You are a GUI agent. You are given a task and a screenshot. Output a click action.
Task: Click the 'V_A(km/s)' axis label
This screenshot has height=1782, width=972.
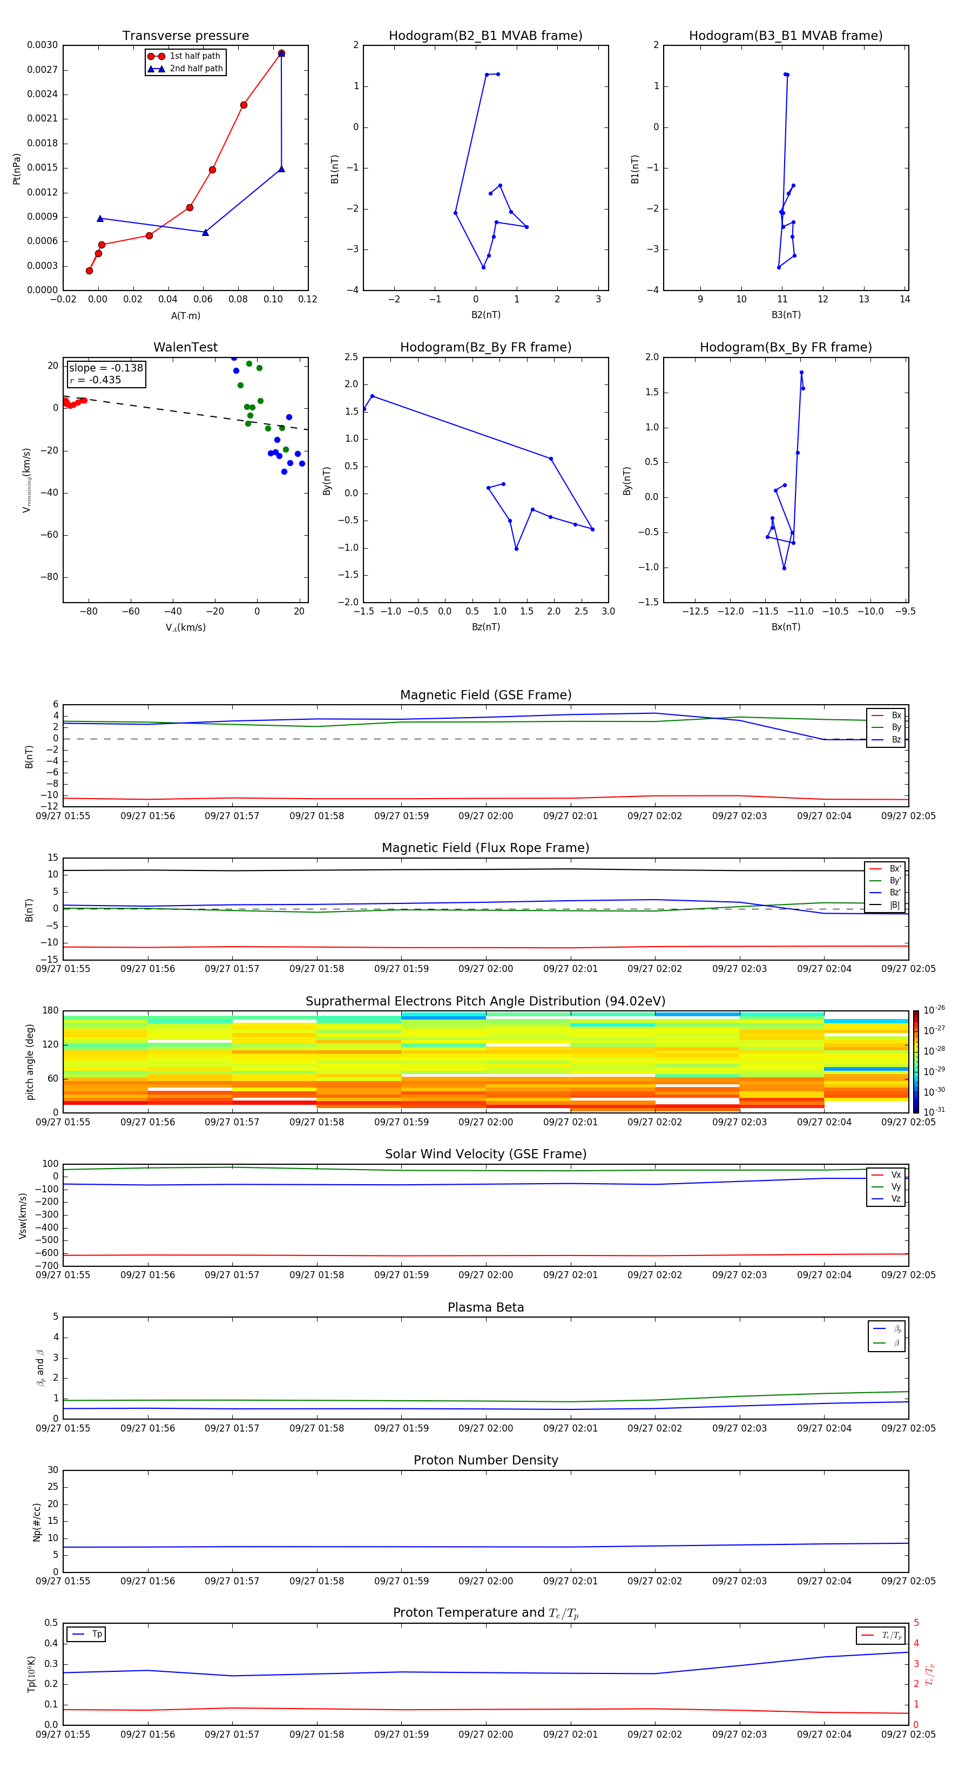[x=185, y=627]
